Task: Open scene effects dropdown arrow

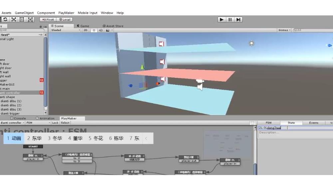Action: (x=112, y=30)
